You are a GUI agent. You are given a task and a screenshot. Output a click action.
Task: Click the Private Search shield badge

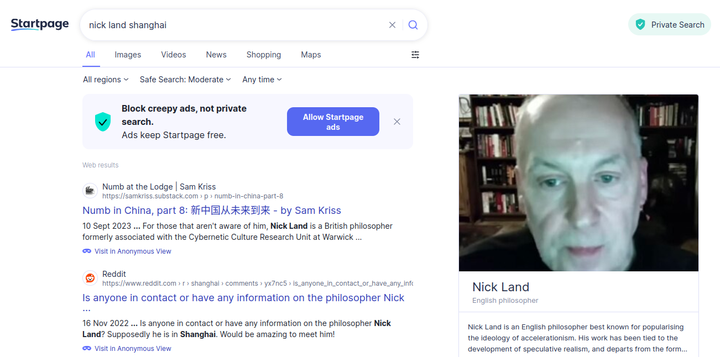coord(670,24)
